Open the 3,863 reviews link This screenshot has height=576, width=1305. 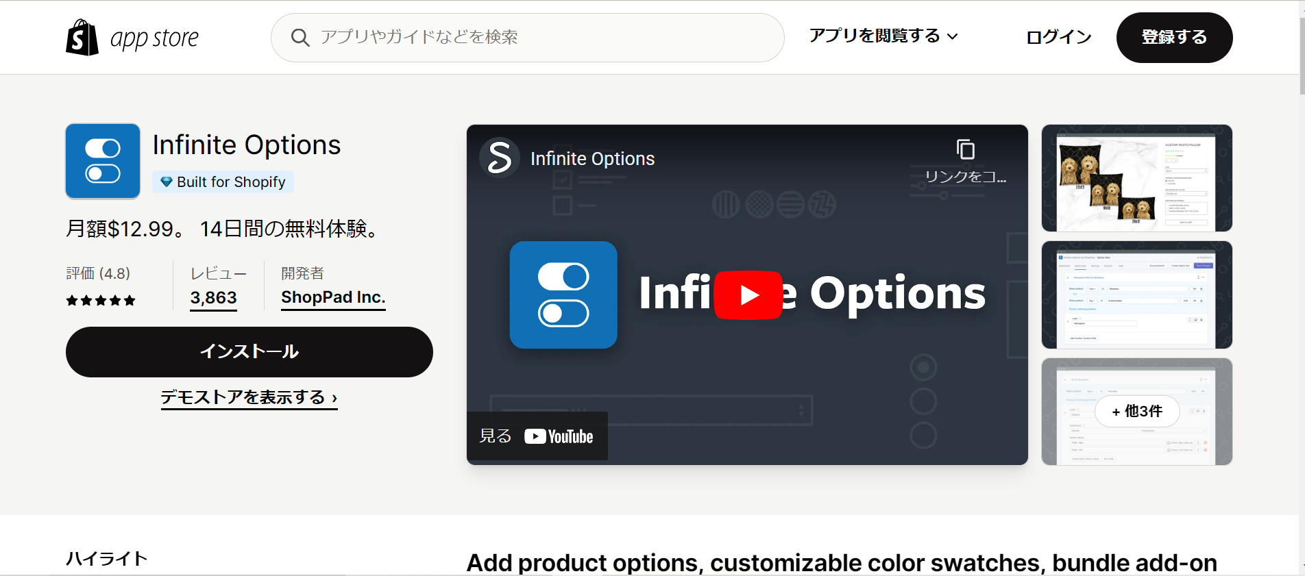pyautogui.click(x=213, y=298)
